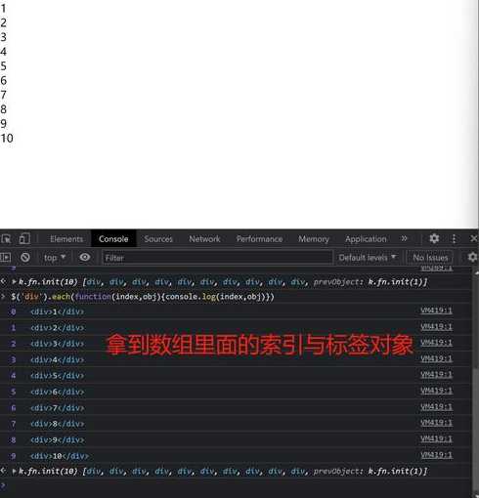The width and height of the screenshot is (479, 498).
Task: Clear the console with the ban icon
Action: point(25,258)
